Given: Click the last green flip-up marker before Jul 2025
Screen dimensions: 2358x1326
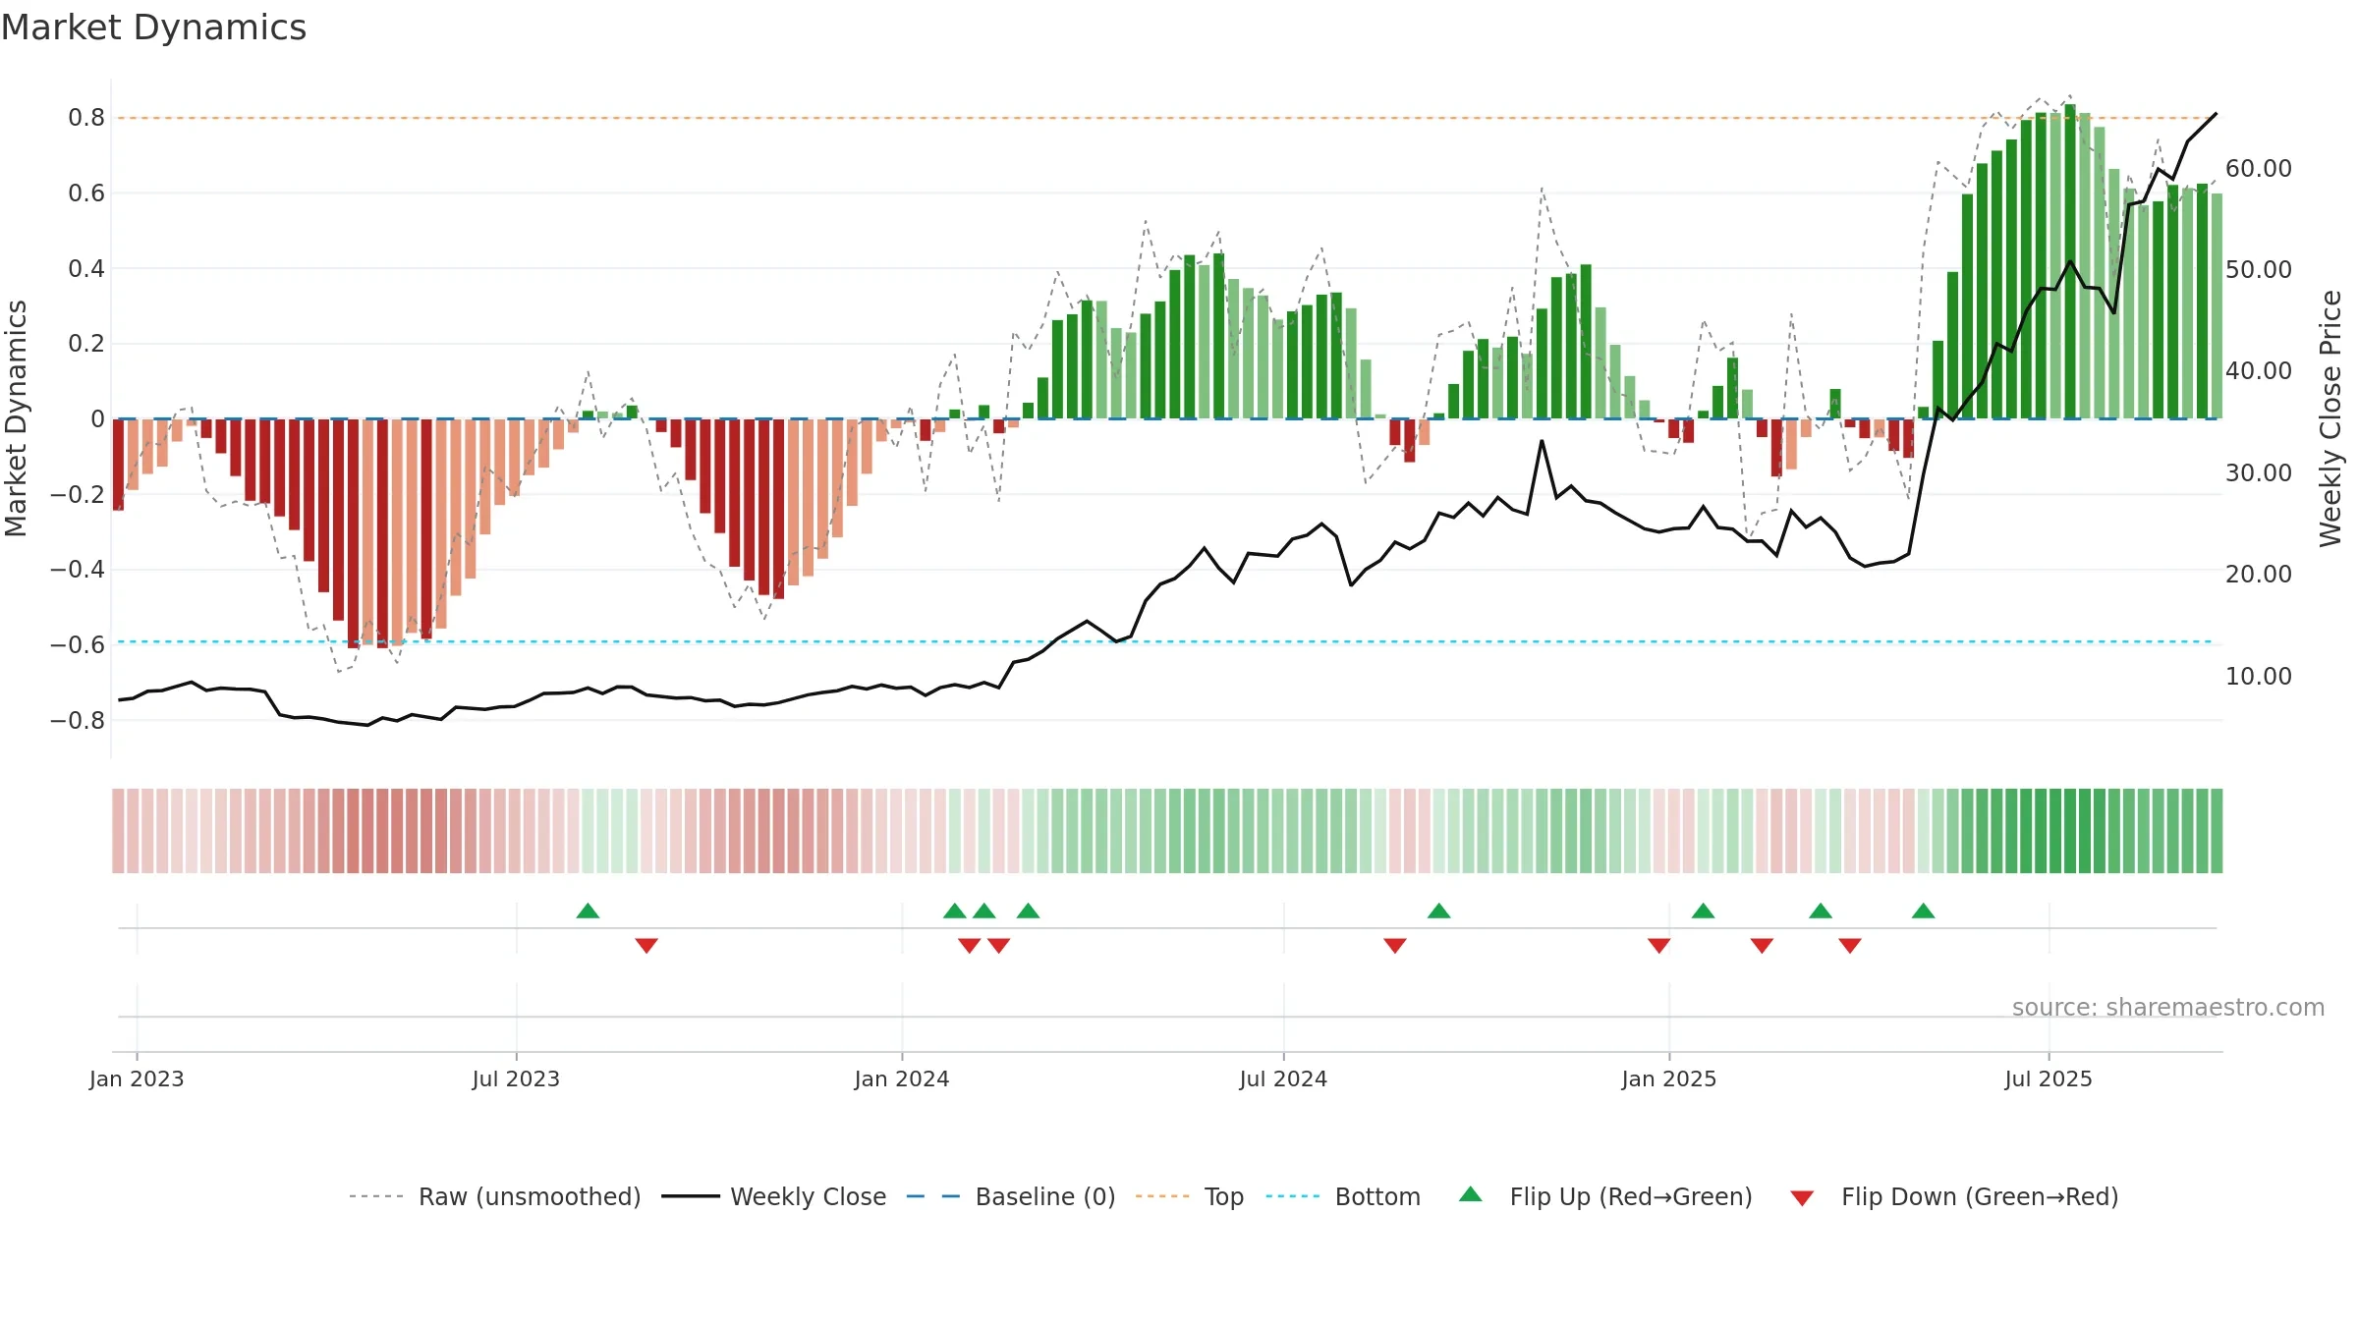Looking at the screenshot, I should coord(1924,911).
